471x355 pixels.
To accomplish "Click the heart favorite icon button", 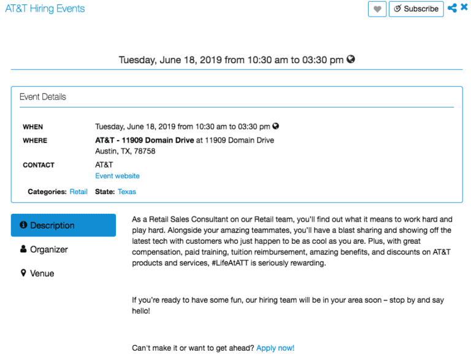I will (377, 9).
